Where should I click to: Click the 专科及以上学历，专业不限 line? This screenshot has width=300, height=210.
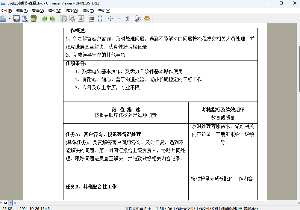tap(107, 88)
